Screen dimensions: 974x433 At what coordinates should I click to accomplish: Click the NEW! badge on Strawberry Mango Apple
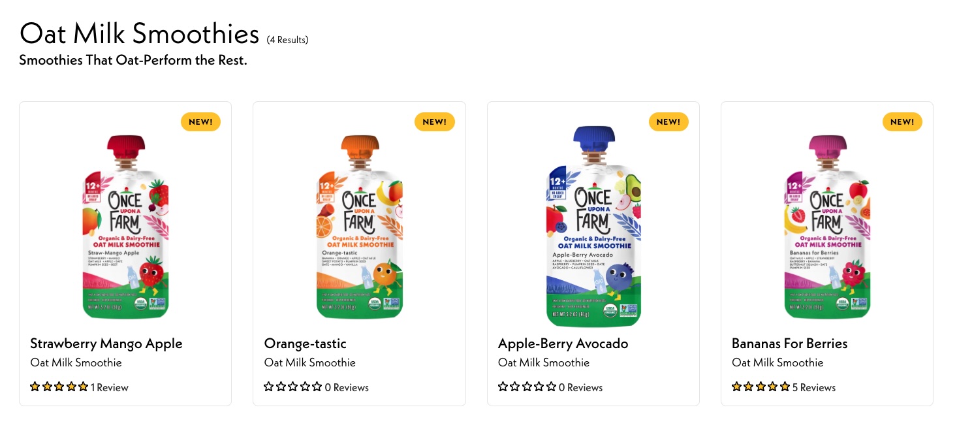[200, 121]
